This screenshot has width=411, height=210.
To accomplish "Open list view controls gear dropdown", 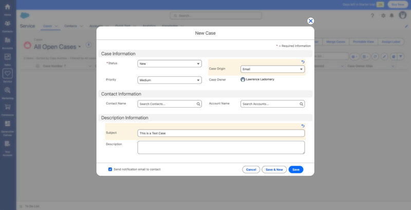I will pos(354,57).
